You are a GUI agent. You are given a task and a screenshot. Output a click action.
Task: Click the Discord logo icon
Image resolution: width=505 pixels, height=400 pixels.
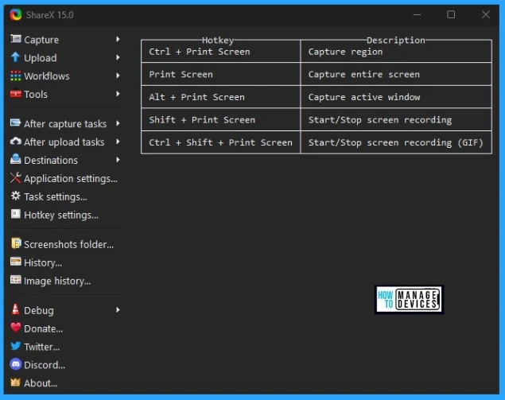click(x=15, y=364)
